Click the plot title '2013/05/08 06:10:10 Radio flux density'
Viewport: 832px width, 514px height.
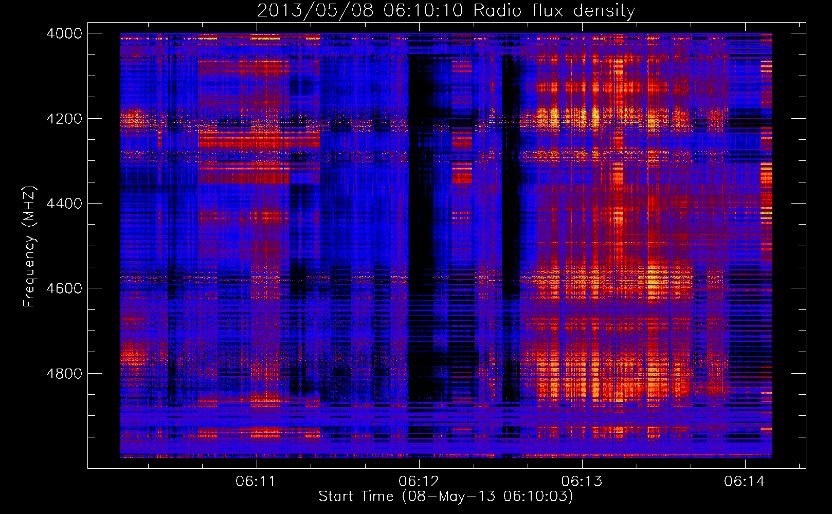(446, 10)
